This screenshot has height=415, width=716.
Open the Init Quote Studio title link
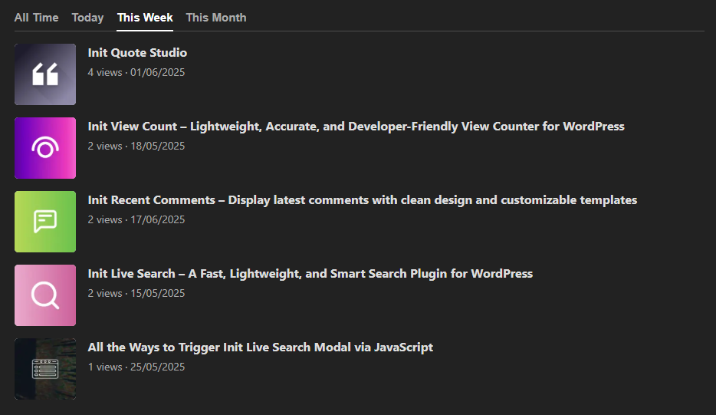[137, 53]
